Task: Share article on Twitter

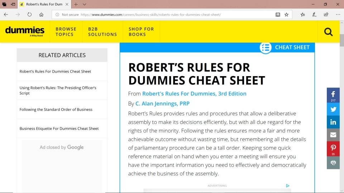Action: point(333,109)
